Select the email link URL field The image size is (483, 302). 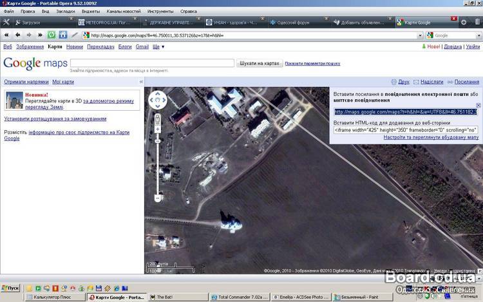coord(405,112)
